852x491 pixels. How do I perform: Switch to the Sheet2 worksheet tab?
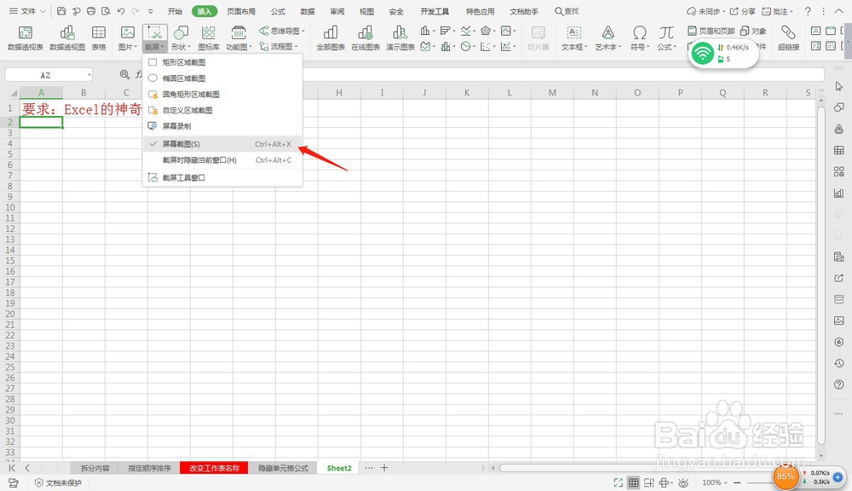(338, 467)
